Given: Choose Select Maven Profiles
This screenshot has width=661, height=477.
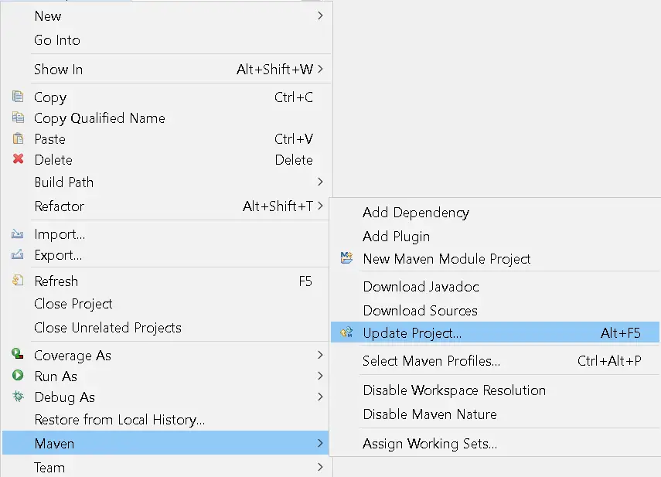Looking at the screenshot, I should 431,361.
